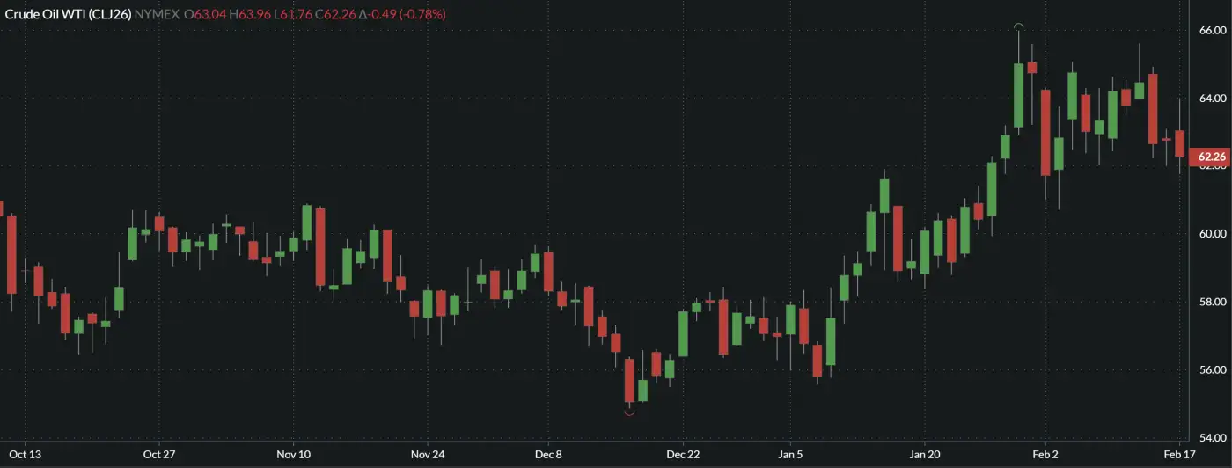Viewport: 1232px width, 468px height.
Task: Click the Oct 13 date label
Action: (24, 455)
